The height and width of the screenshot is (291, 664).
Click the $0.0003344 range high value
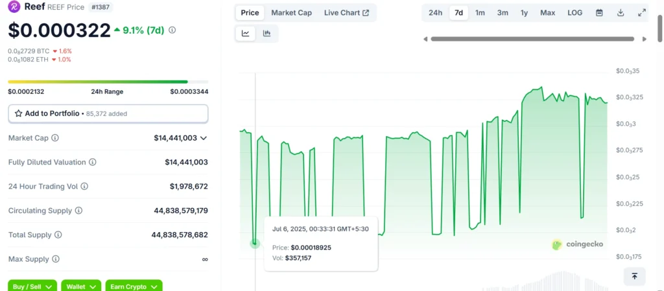(x=189, y=91)
